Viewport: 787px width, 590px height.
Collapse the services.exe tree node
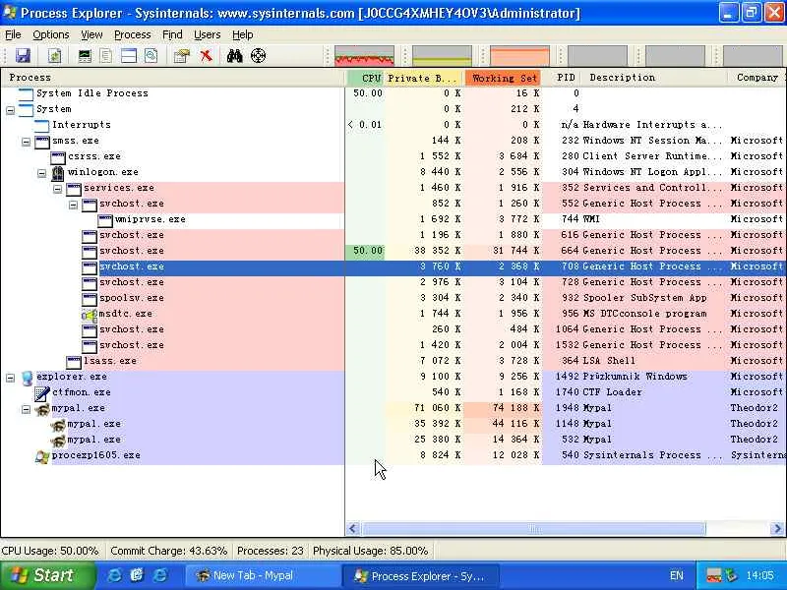pyautogui.click(x=57, y=188)
